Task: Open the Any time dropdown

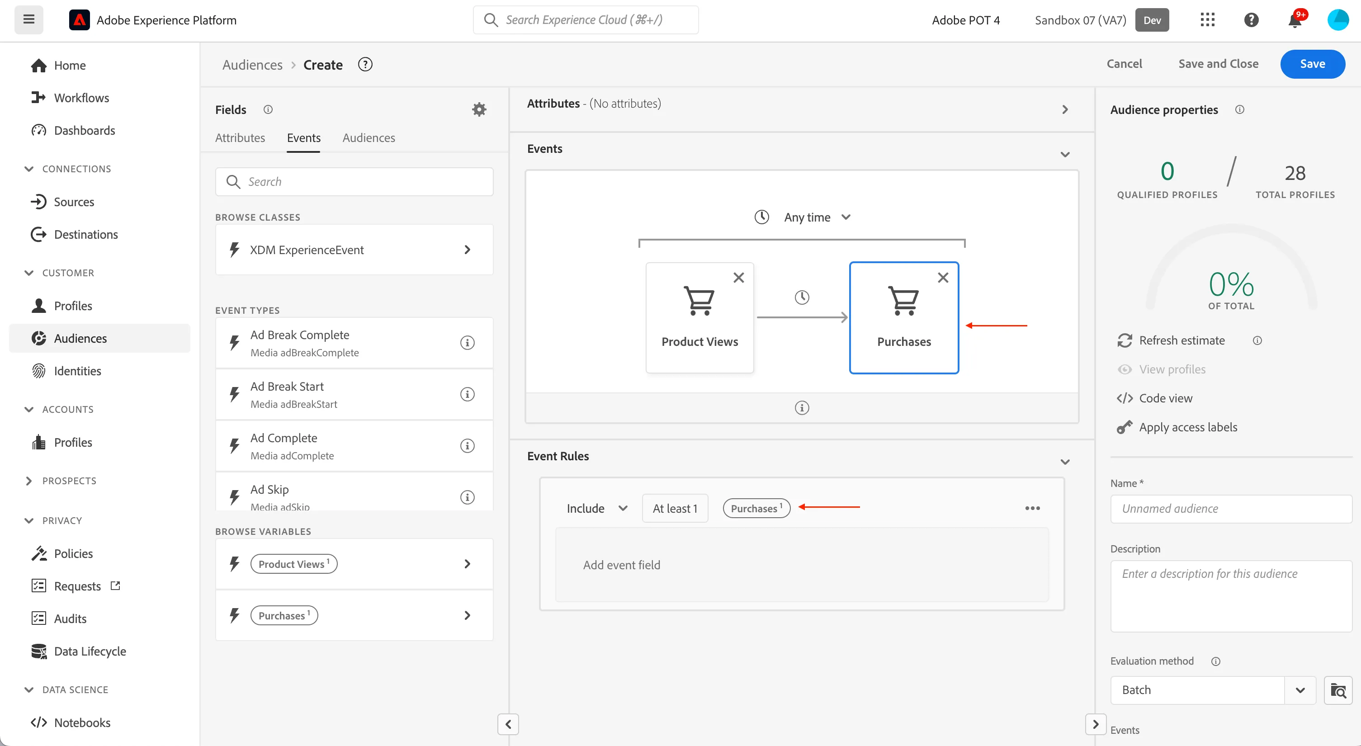Action: pos(802,217)
